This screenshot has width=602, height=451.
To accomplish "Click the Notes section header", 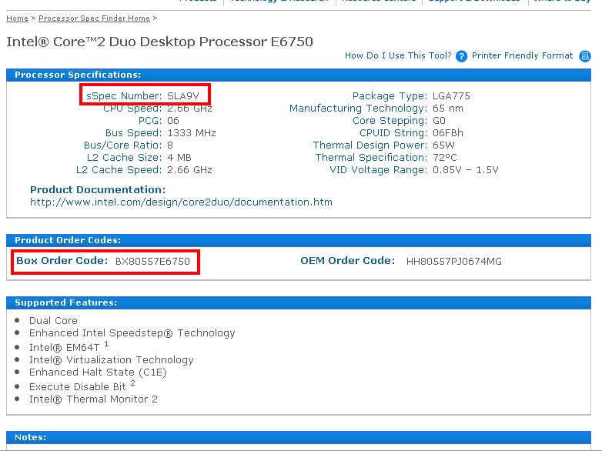I will pos(299,438).
